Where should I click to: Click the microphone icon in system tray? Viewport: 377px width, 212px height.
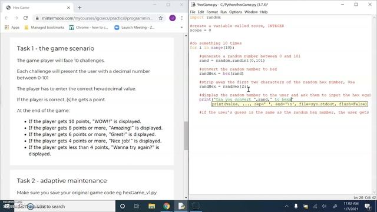click(296, 206)
